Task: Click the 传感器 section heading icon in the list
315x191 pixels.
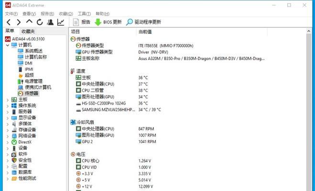Action: point(73,39)
